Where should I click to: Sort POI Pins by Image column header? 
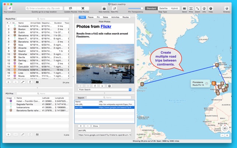[x=11, y=98]
